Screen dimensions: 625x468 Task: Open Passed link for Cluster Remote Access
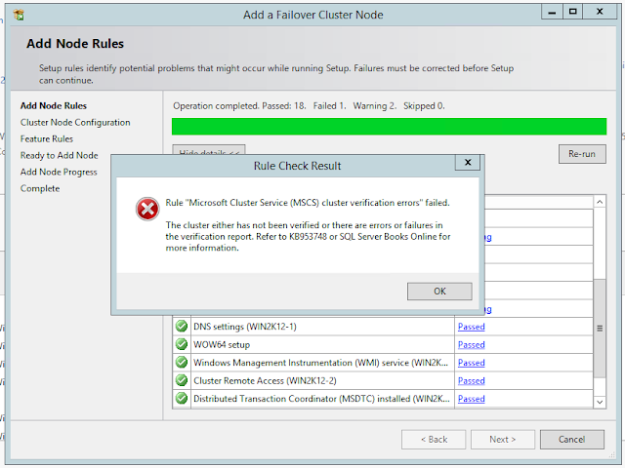pyautogui.click(x=471, y=381)
